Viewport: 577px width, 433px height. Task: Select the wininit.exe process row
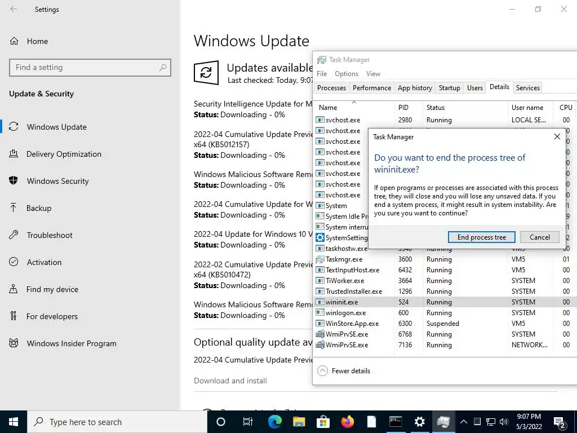pyautogui.click(x=445, y=302)
